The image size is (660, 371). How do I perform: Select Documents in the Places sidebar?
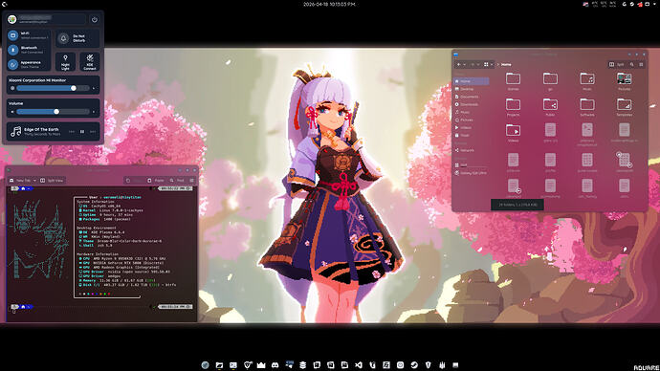[x=472, y=97]
